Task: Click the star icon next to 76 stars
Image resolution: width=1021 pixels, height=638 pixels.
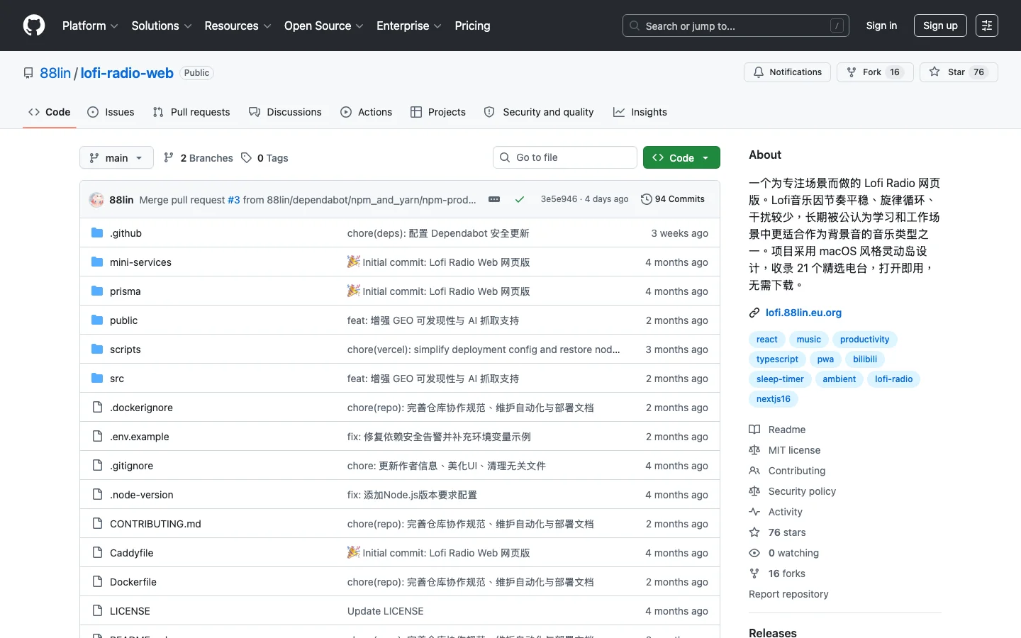Action: (754, 532)
